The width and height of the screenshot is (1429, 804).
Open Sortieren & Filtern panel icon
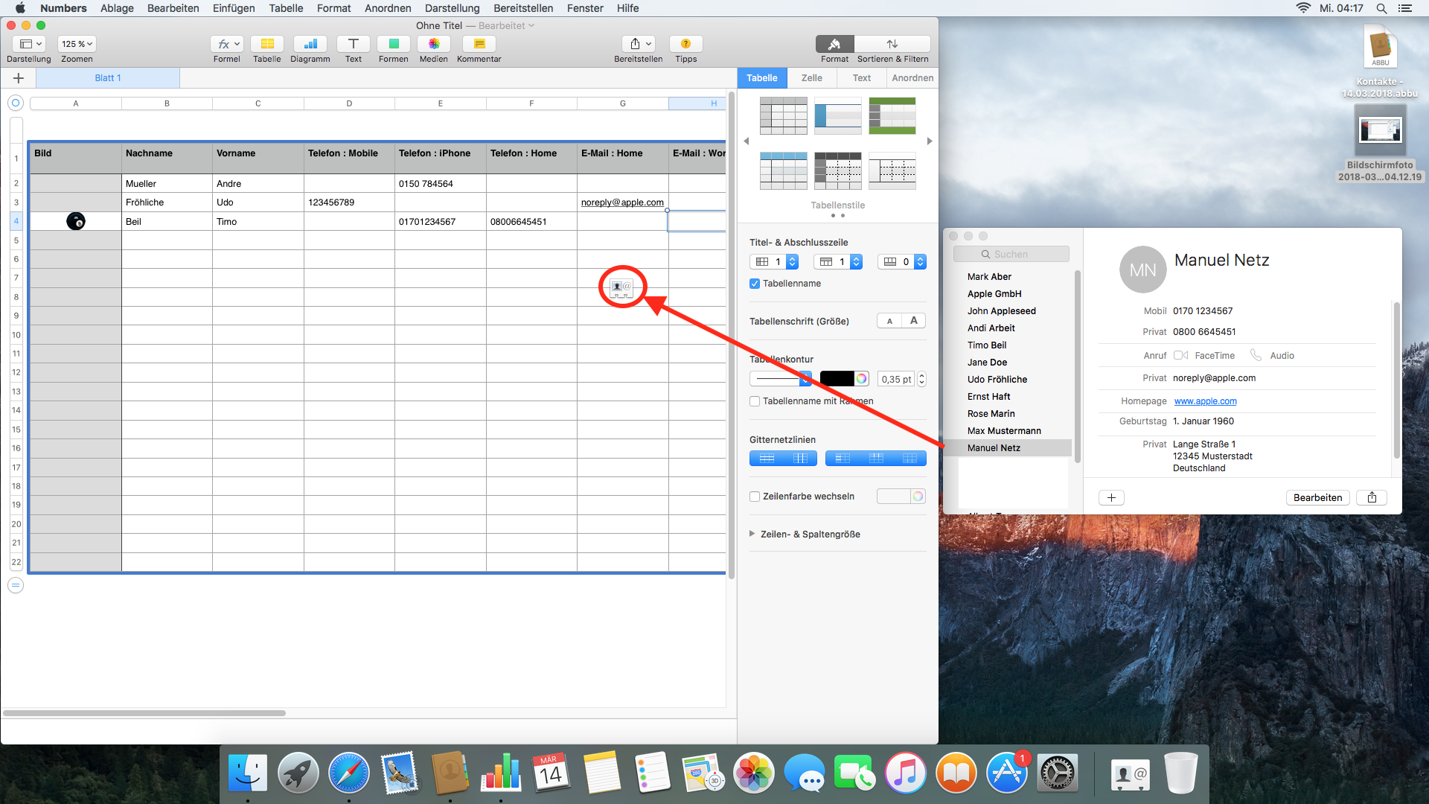point(892,44)
